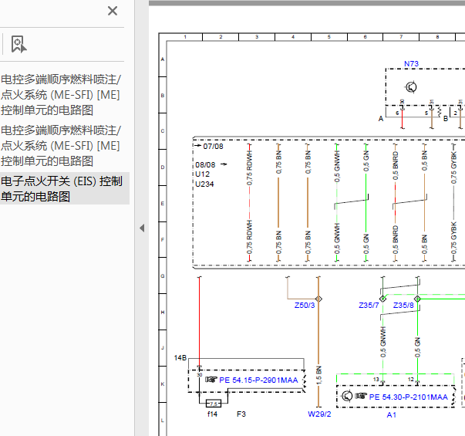
Task: Click the U12 label
Action: (x=203, y=174)
